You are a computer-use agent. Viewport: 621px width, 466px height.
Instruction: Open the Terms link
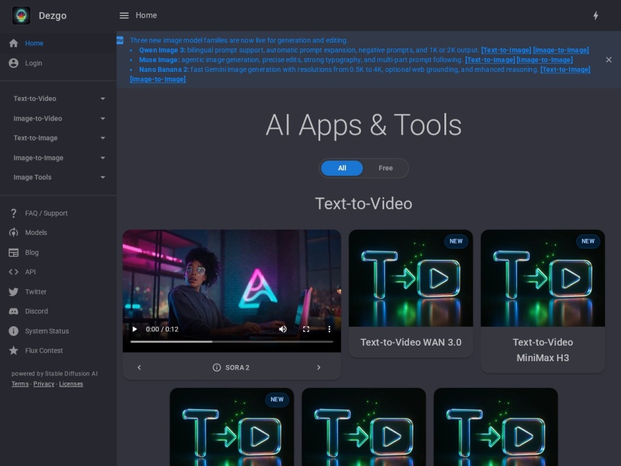point(20,384)
